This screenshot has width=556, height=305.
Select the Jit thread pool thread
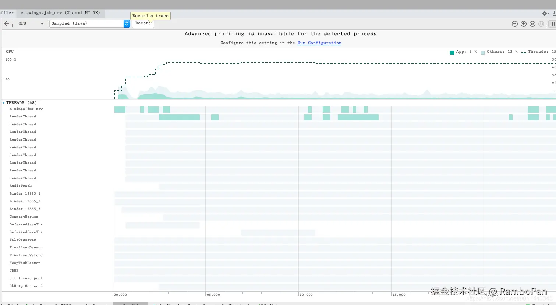pos(26,279)
